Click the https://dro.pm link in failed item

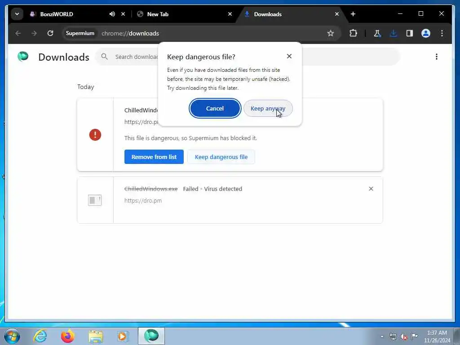pos(143,201)
